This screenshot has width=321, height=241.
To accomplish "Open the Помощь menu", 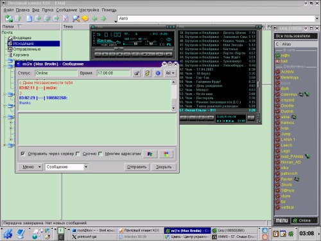I will tap(109, 10).
